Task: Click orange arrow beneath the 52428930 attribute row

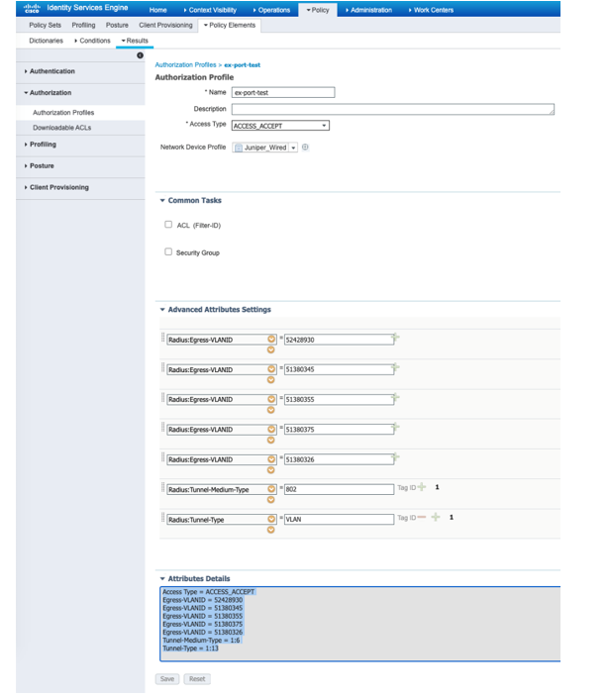Action: pos(270,350)
